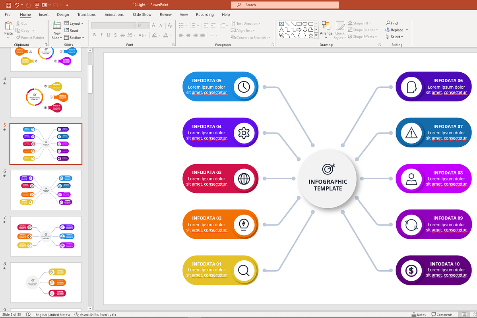This screenshot has height=318, width=477.
Task: Toggle Italic formatting
Action: click(102, 35)
